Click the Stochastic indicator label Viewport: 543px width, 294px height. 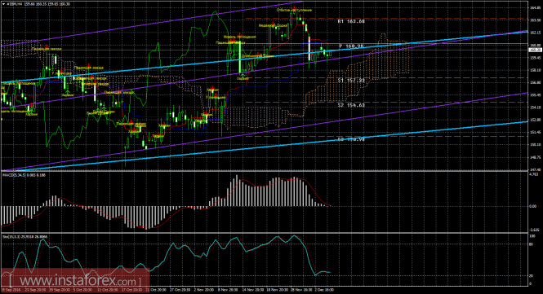25,237
